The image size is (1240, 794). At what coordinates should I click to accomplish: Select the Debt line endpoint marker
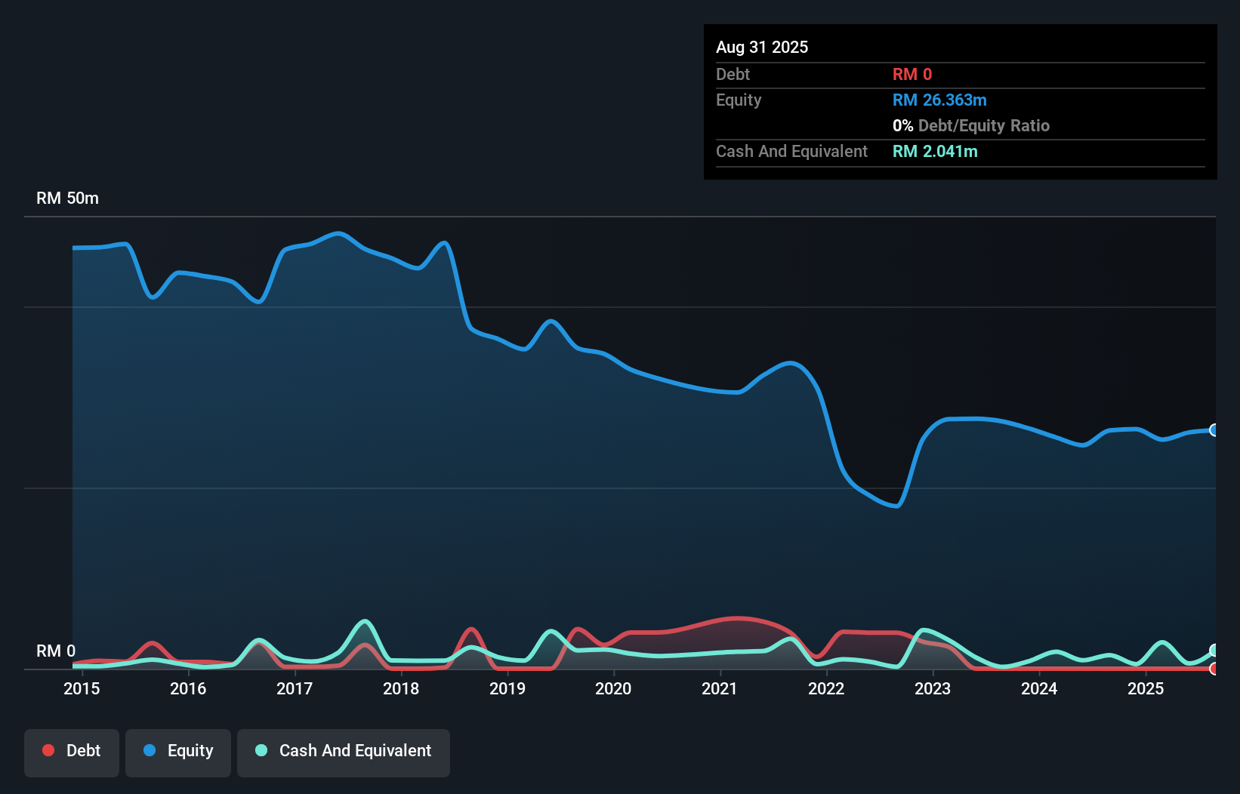[1213, 669]
